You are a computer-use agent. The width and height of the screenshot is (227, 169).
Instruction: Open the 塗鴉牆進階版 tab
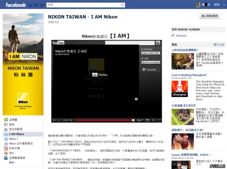click(17, 158)
